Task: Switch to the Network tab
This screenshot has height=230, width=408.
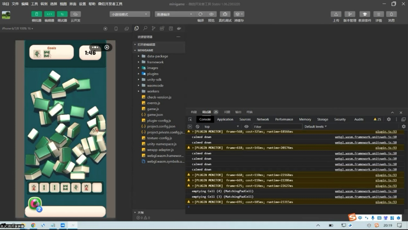Action: point(263,119)
